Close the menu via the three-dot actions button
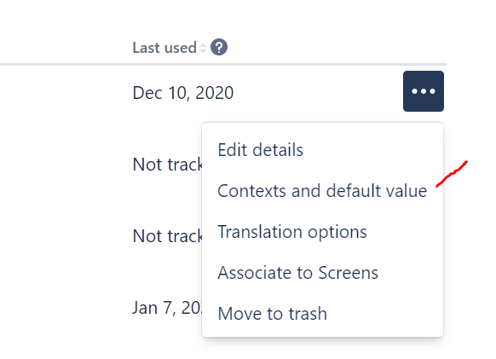 [x=424, y=91]
